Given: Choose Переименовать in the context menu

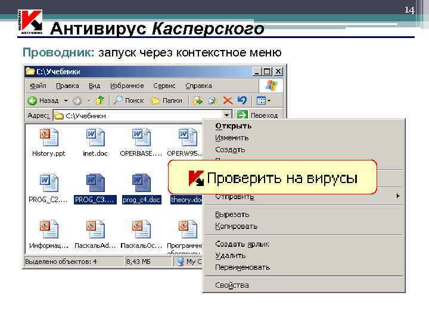Looking at the screenshot, I should (304, 267).
